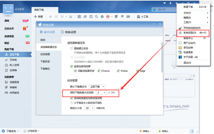The height and width of the screenshot is (134, 214).
Task: Click the settings dialog scrollbar
Action: pos(162,57)
